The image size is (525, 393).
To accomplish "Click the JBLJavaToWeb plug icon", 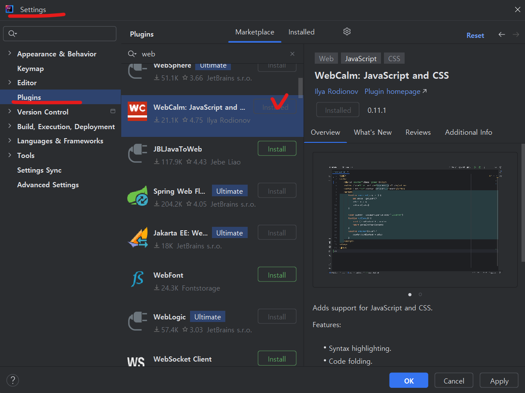I will click(138, 154).
